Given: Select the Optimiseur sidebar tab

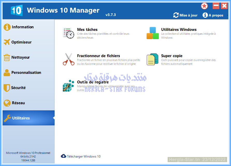Looking at the screenshot, I should click(x=28, y=42).
